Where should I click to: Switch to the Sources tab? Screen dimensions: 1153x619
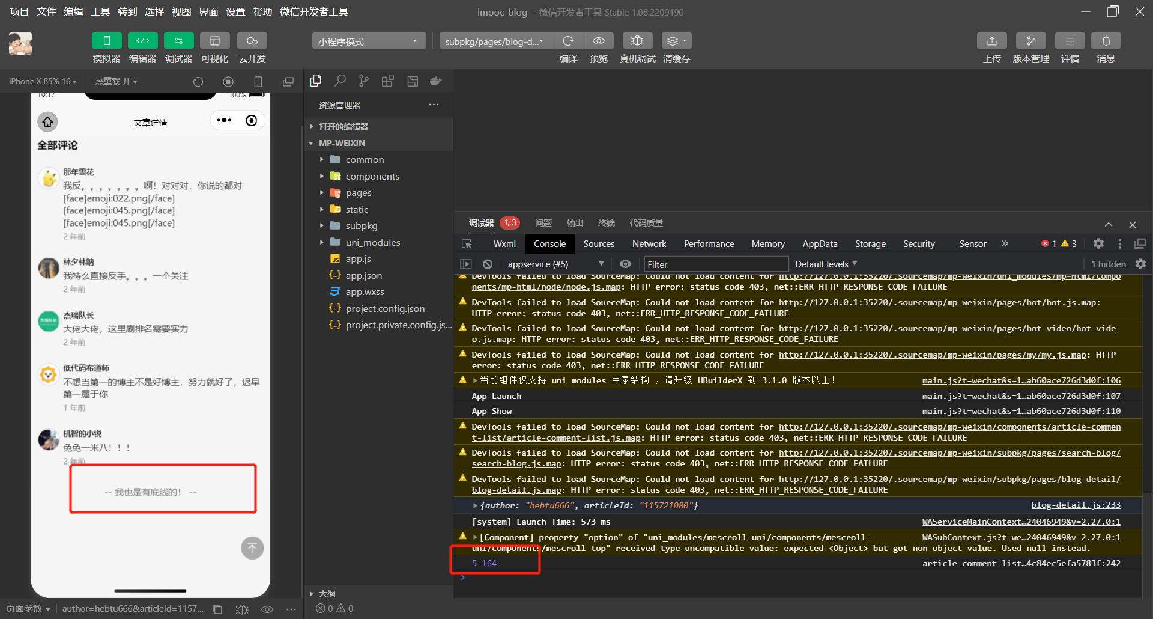coord(599,243)
